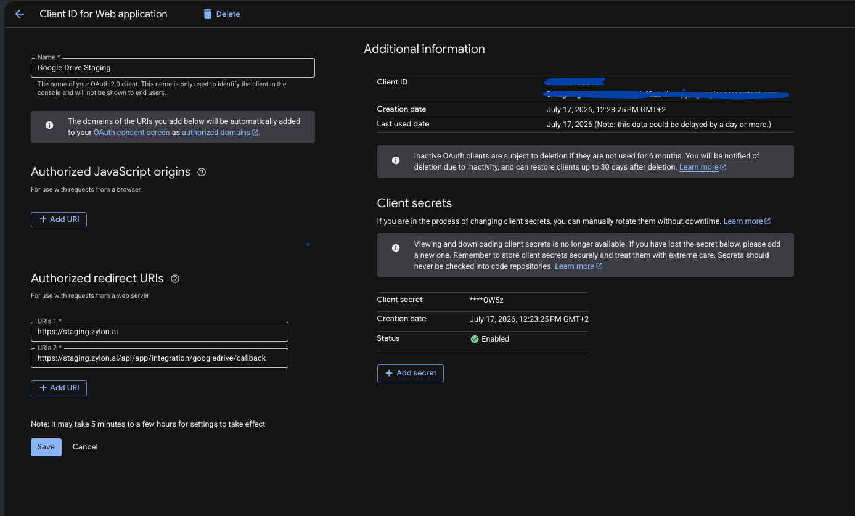
Task: Click the Client ID row label
Action: (x=392, y=82)
